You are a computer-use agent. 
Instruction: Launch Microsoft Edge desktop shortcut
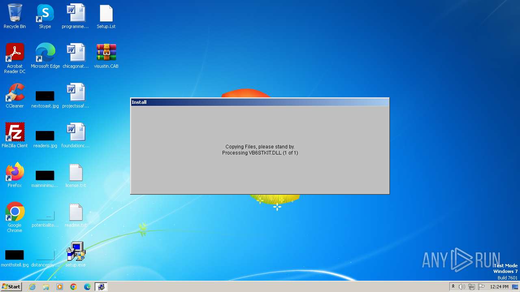pos(45,56)
